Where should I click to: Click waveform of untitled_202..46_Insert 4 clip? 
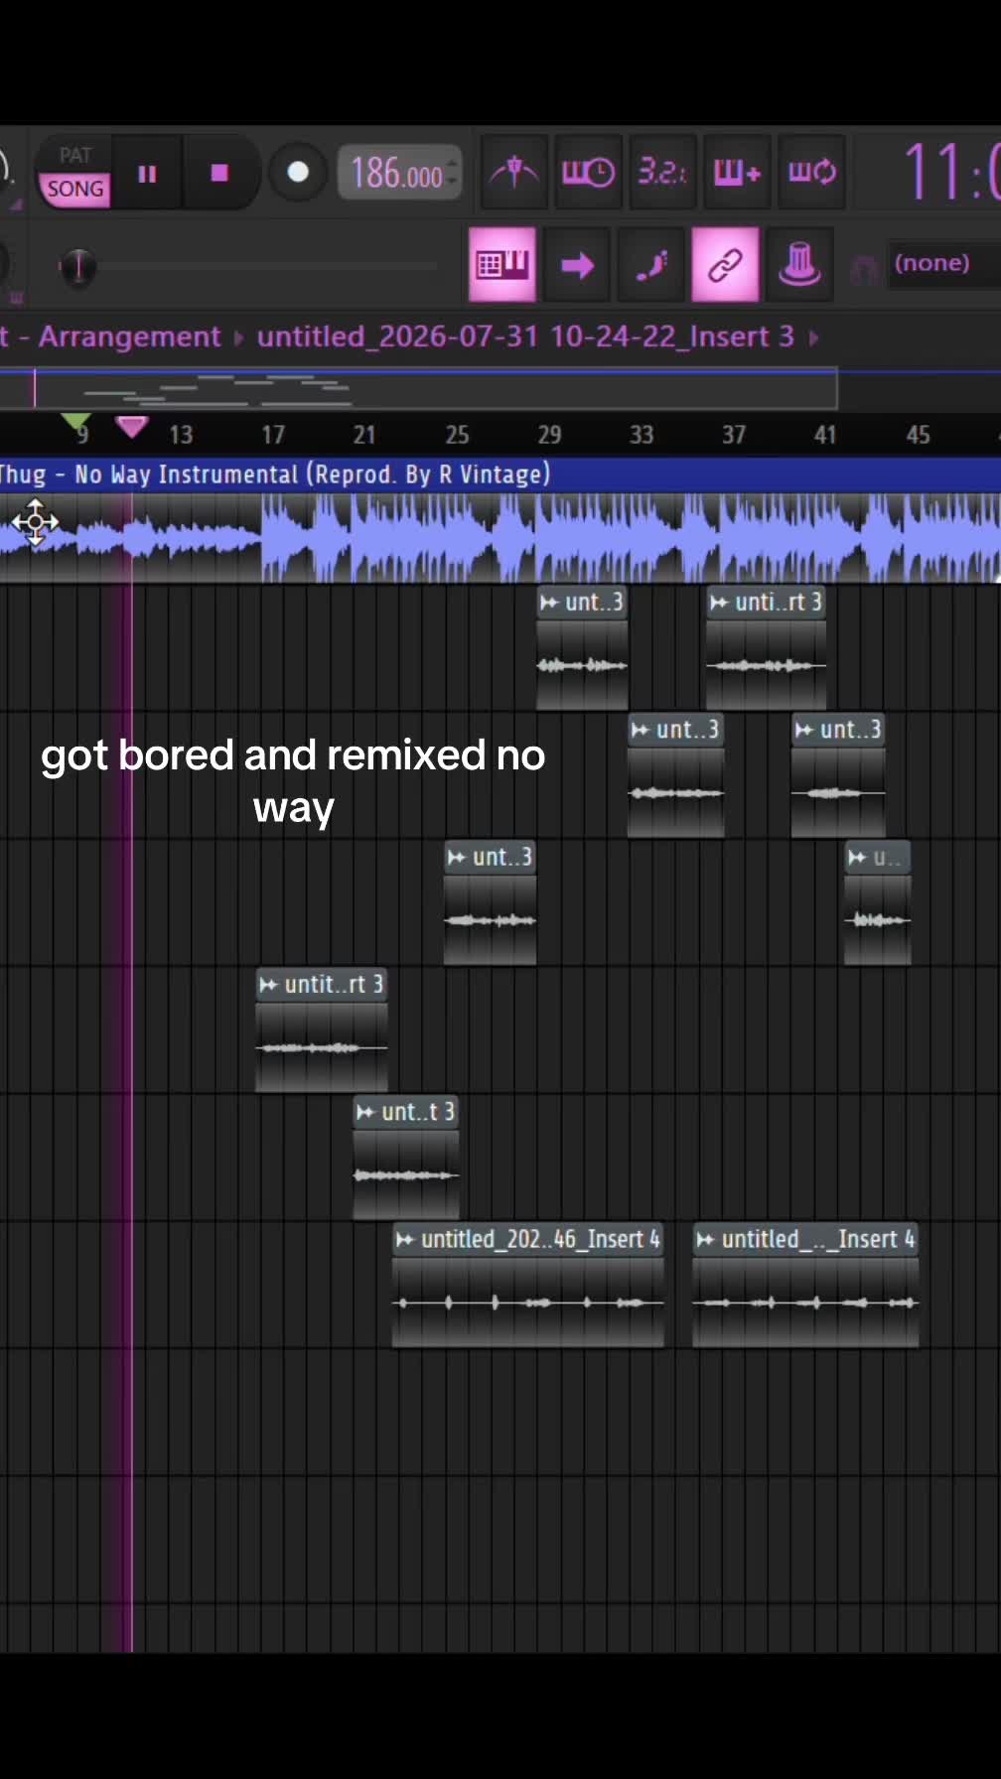point(527,1301)
